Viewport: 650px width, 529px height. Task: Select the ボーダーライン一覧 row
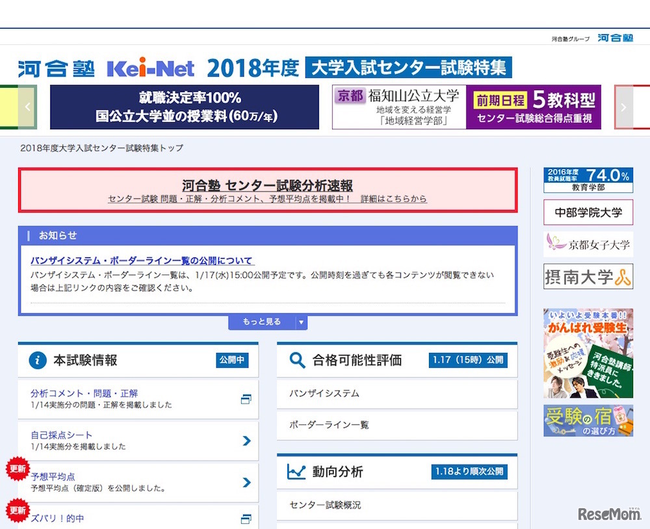[397, 425]
